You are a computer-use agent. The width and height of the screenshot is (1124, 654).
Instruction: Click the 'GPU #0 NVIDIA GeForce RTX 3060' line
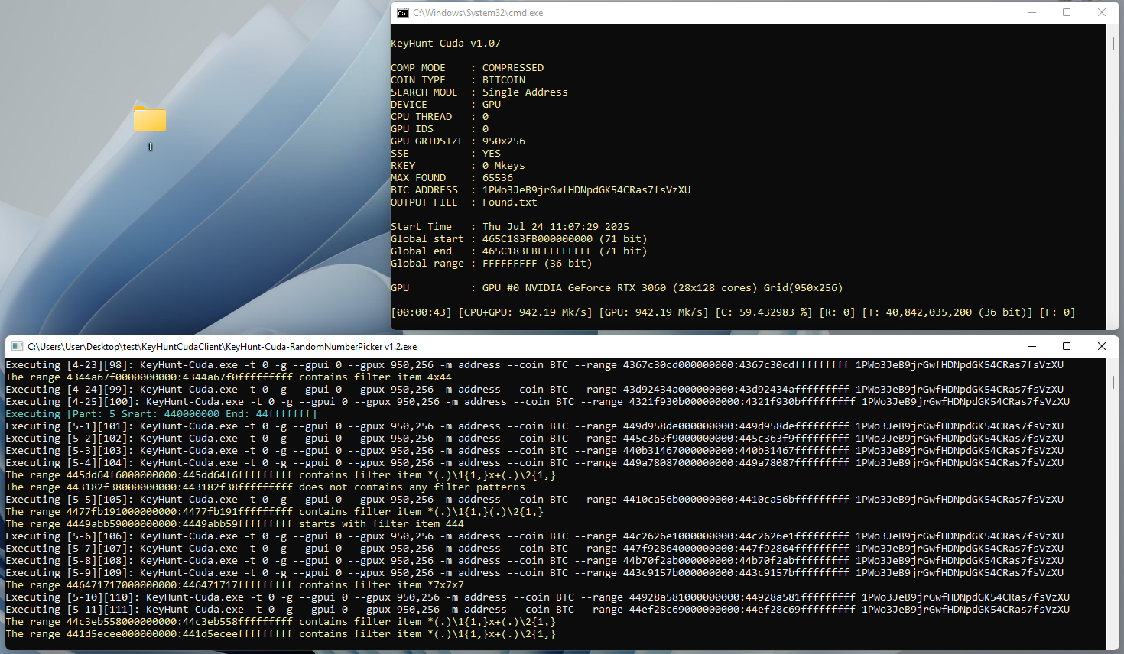[617, 288]
